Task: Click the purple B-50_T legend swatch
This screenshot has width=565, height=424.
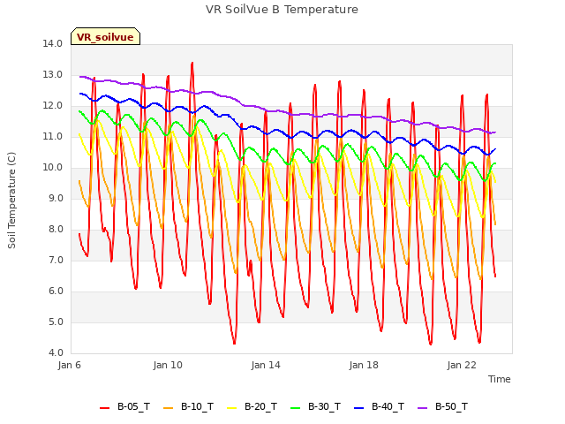Action: (422, 408)
